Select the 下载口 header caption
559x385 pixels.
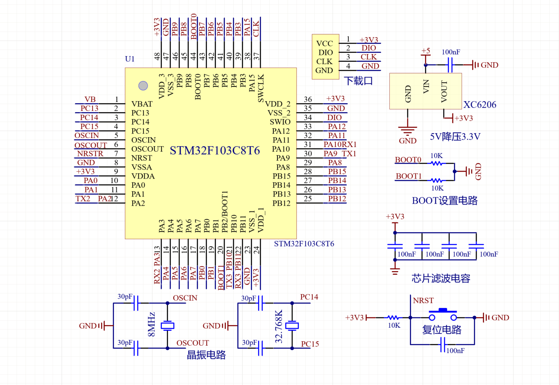(x=358, y=81)
